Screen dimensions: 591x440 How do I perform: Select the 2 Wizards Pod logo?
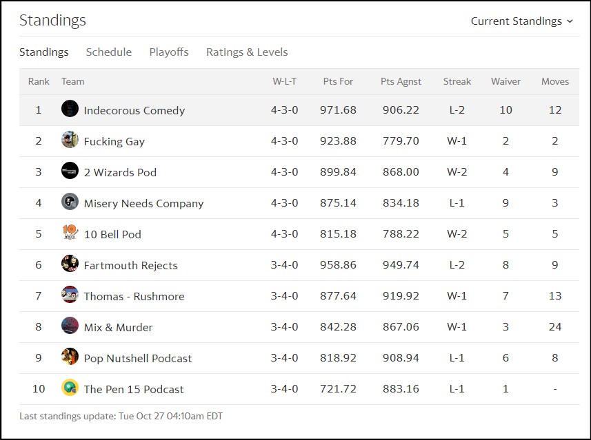pos(70,171)
